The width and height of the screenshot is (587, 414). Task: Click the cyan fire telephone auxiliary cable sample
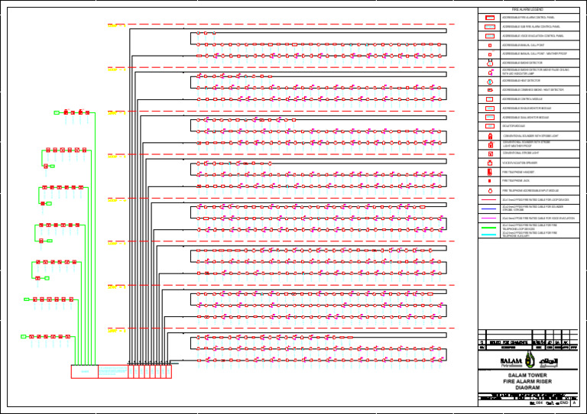[x=488, y=234]
